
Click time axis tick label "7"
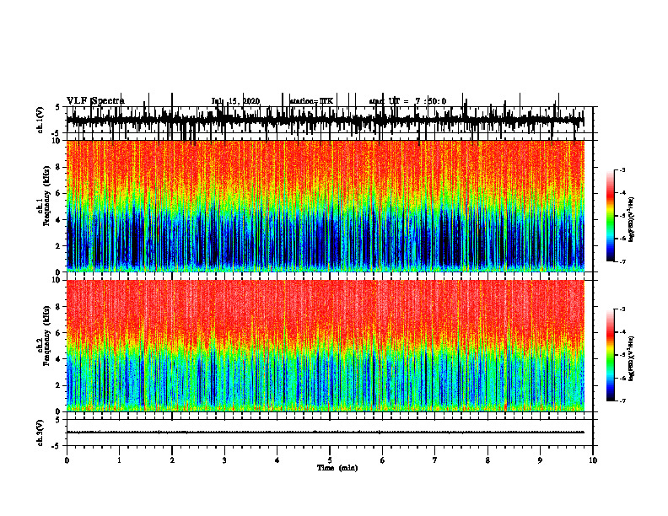tap(435, 460)
